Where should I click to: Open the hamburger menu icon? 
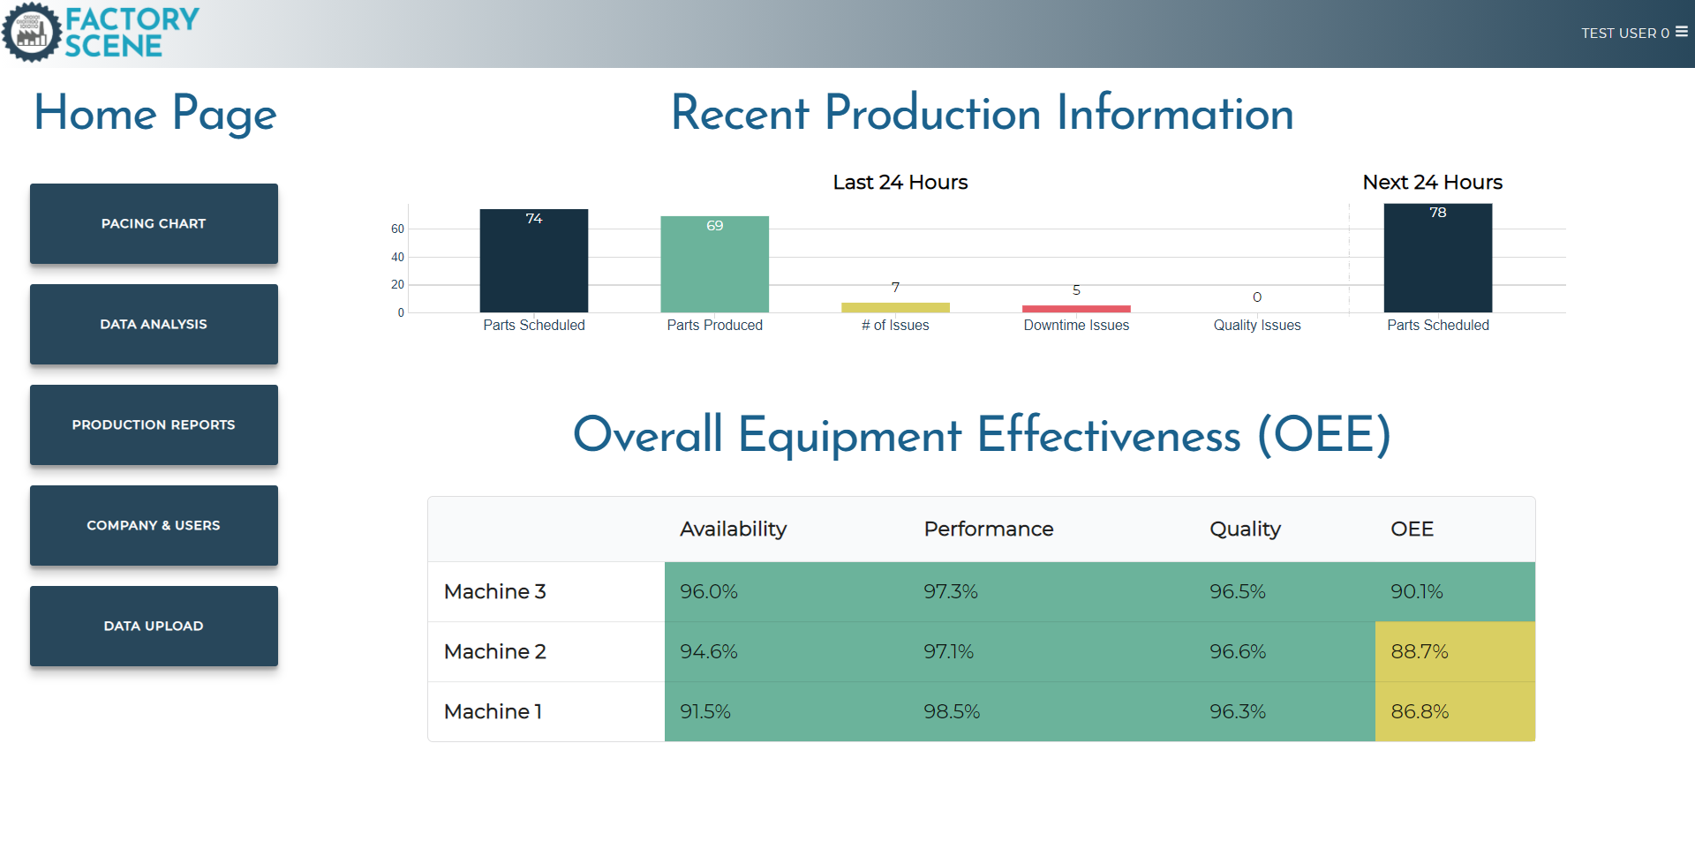(1682, 32)
